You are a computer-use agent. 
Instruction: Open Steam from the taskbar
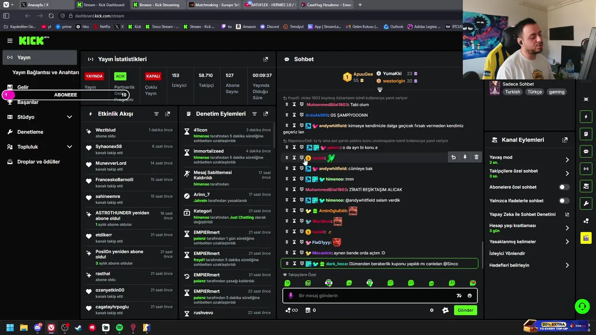pyautogui.click(x=79, y=328)
